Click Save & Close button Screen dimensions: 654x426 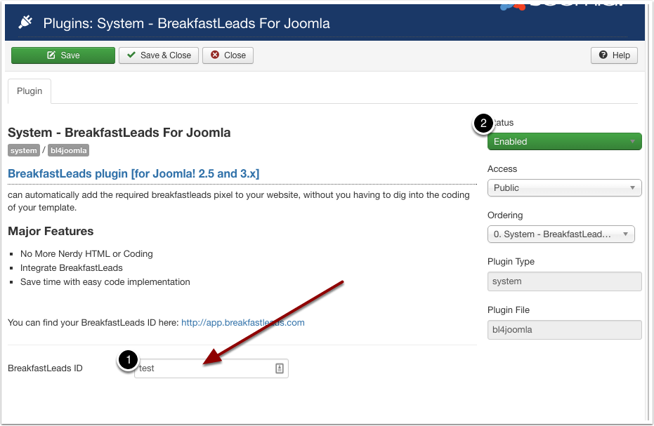[159, 55]
